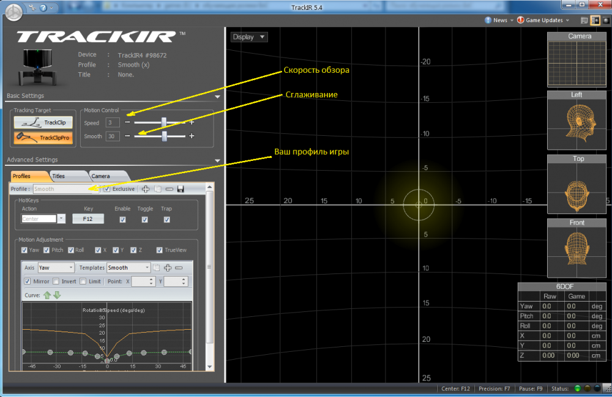Move curve down with green down arrow
Image resolution: width=612 pixels, height=397 pixels.
[57, 295]
